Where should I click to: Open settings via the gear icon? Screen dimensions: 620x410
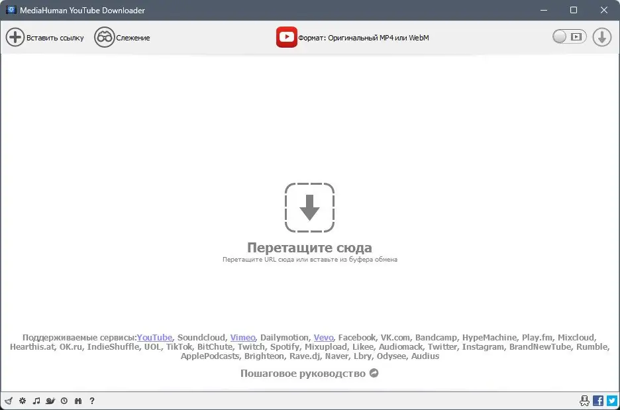[22, 401]
